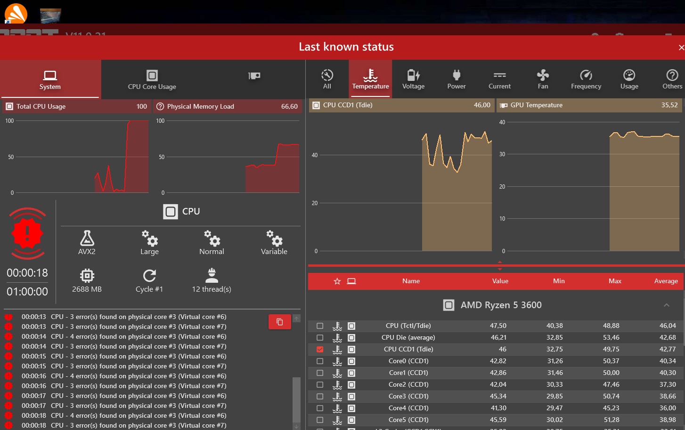Click the orange app icon on the desktop
The height and width of the screenshot is (430, 685).
coord(16,13)
